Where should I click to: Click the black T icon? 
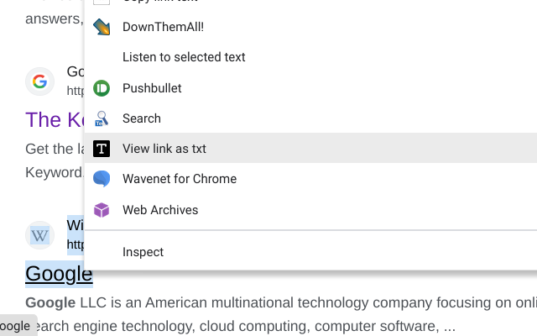pos(102,149)
